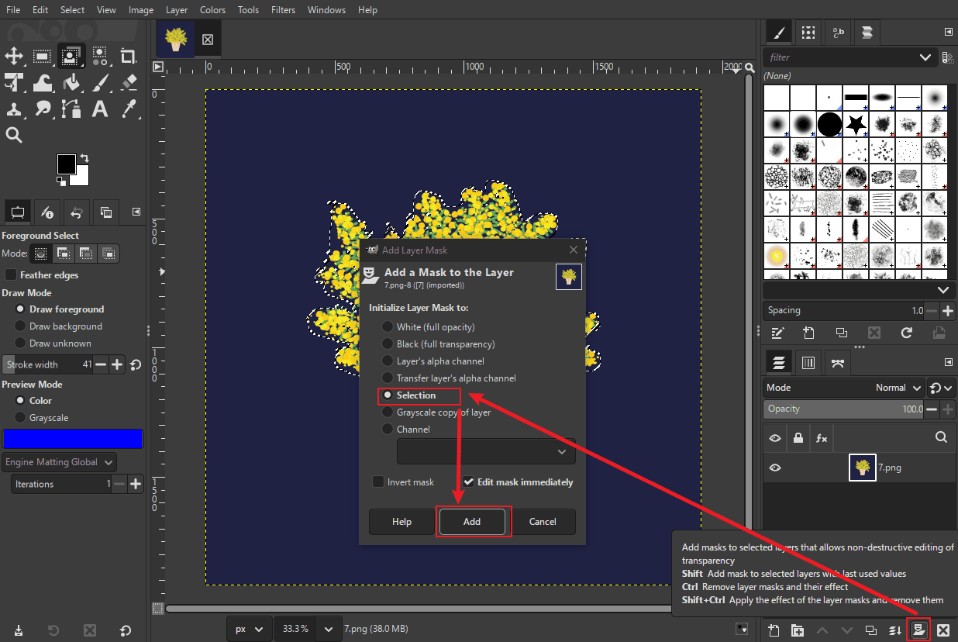Select the Crop tool
Screen dimensions: 958x642
tap(129, 56)
